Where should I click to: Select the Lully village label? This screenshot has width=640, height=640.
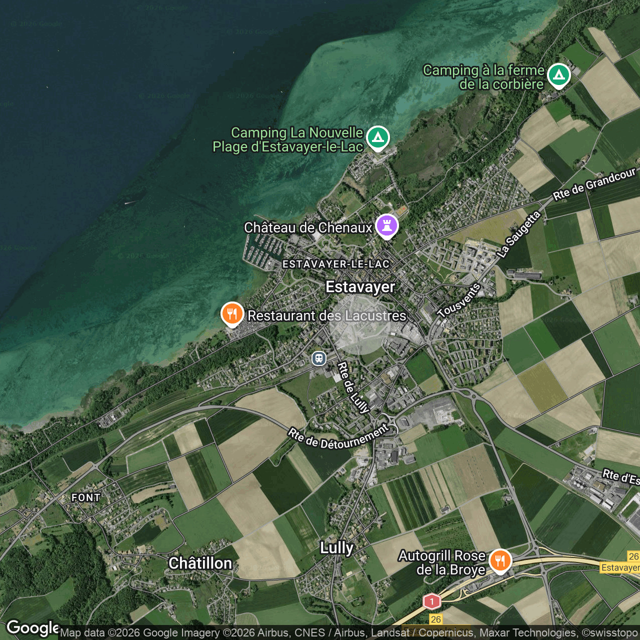337,548
